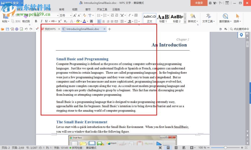Clear formatting eraser icon
251x150 pixels.
85,15
